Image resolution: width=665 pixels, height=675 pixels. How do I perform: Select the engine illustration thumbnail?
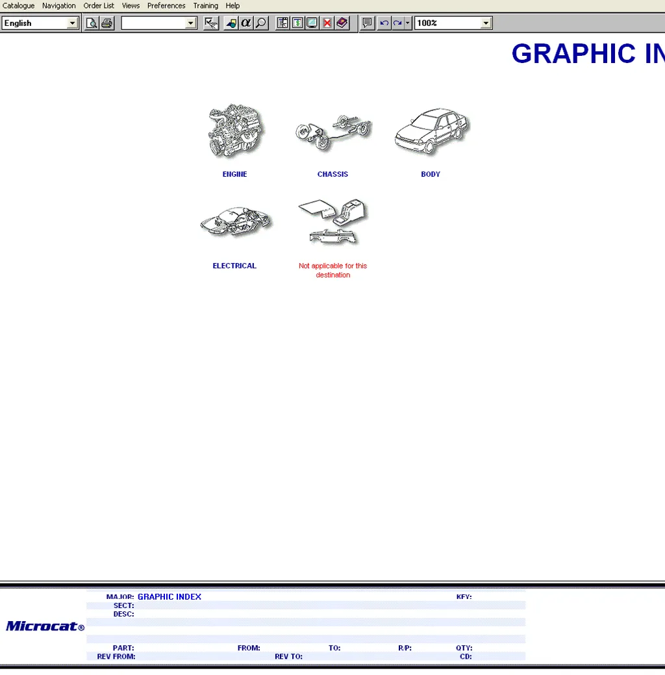(235, 131)
